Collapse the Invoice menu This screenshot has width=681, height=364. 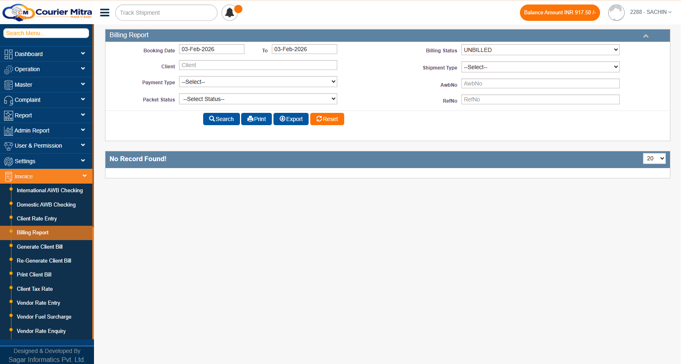click(85, 176)
